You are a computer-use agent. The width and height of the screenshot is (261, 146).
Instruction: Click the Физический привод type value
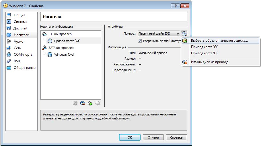pyautogui.click(x=153, y=53)
